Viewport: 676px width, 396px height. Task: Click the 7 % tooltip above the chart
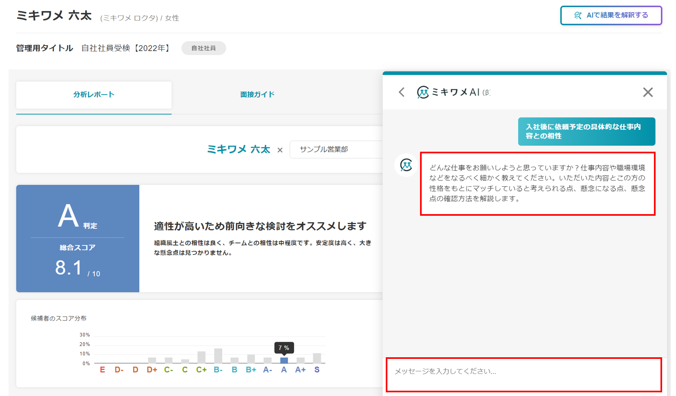(x=284, y=348)
